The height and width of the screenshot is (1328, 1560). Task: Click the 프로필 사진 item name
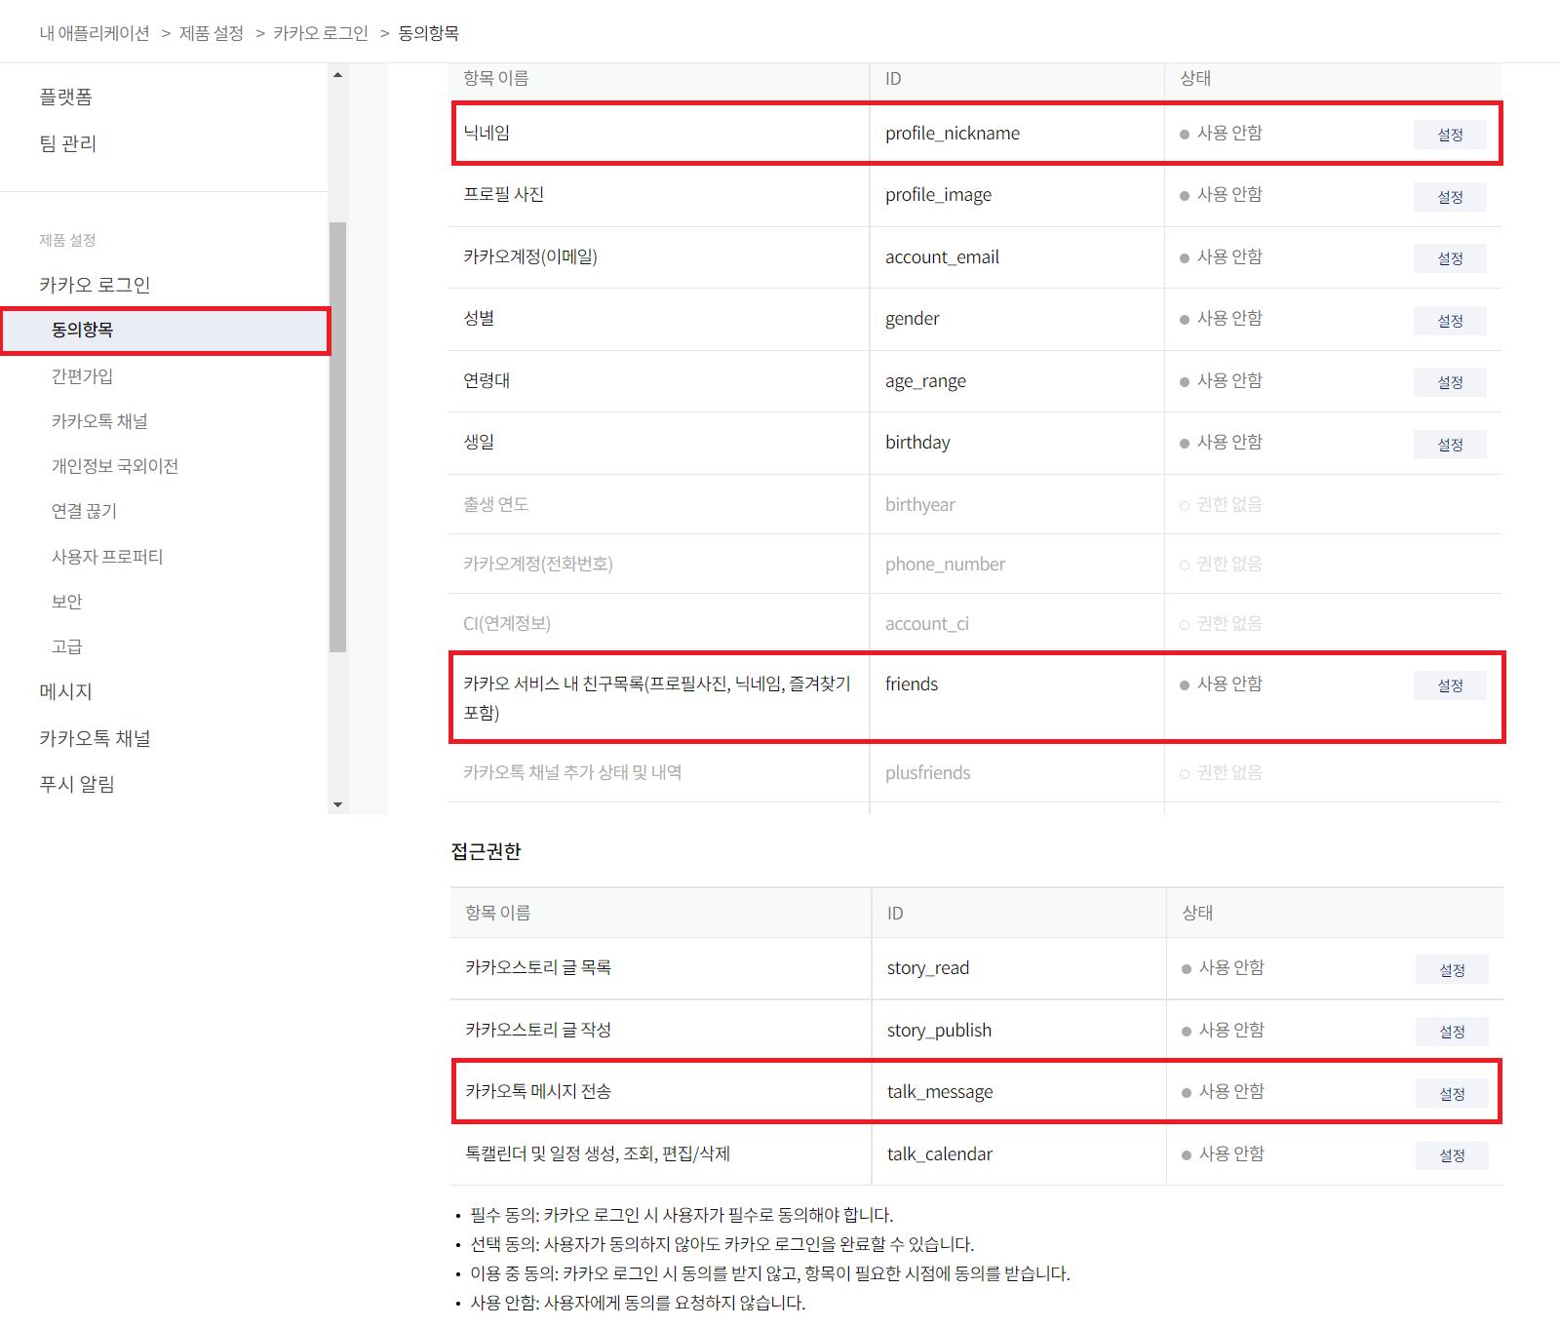[x=503, y=194]
